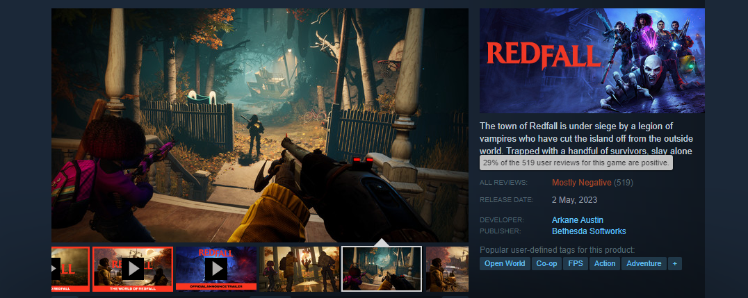748x298 pixels.
Task: Click the Mostly Negative review summary
Action: point(582,183)
